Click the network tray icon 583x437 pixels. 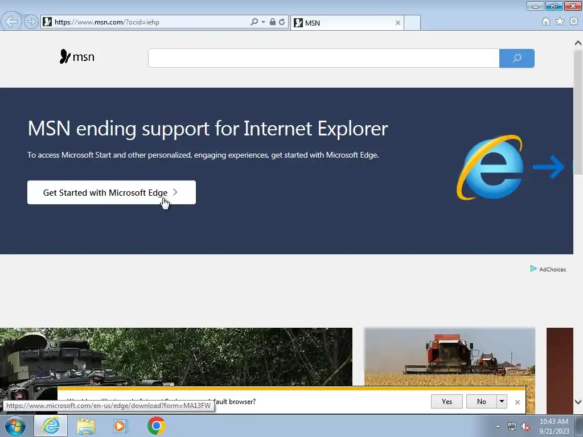(512, 427)
